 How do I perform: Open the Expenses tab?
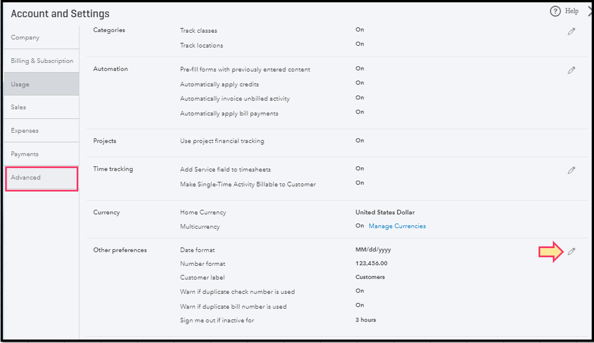[x=24, y=131]
